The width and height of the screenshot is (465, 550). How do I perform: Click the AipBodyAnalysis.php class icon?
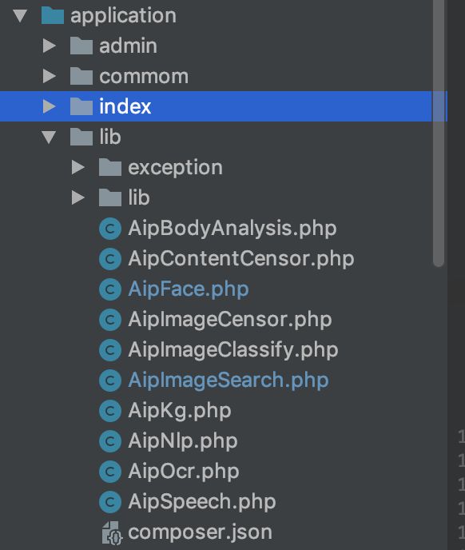pyautogui.click(x=110, y=229)
